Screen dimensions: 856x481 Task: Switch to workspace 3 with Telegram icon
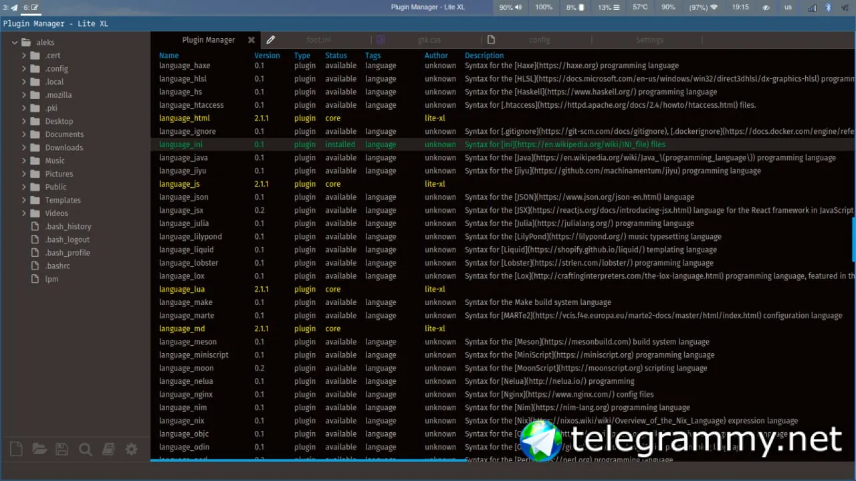10,7
